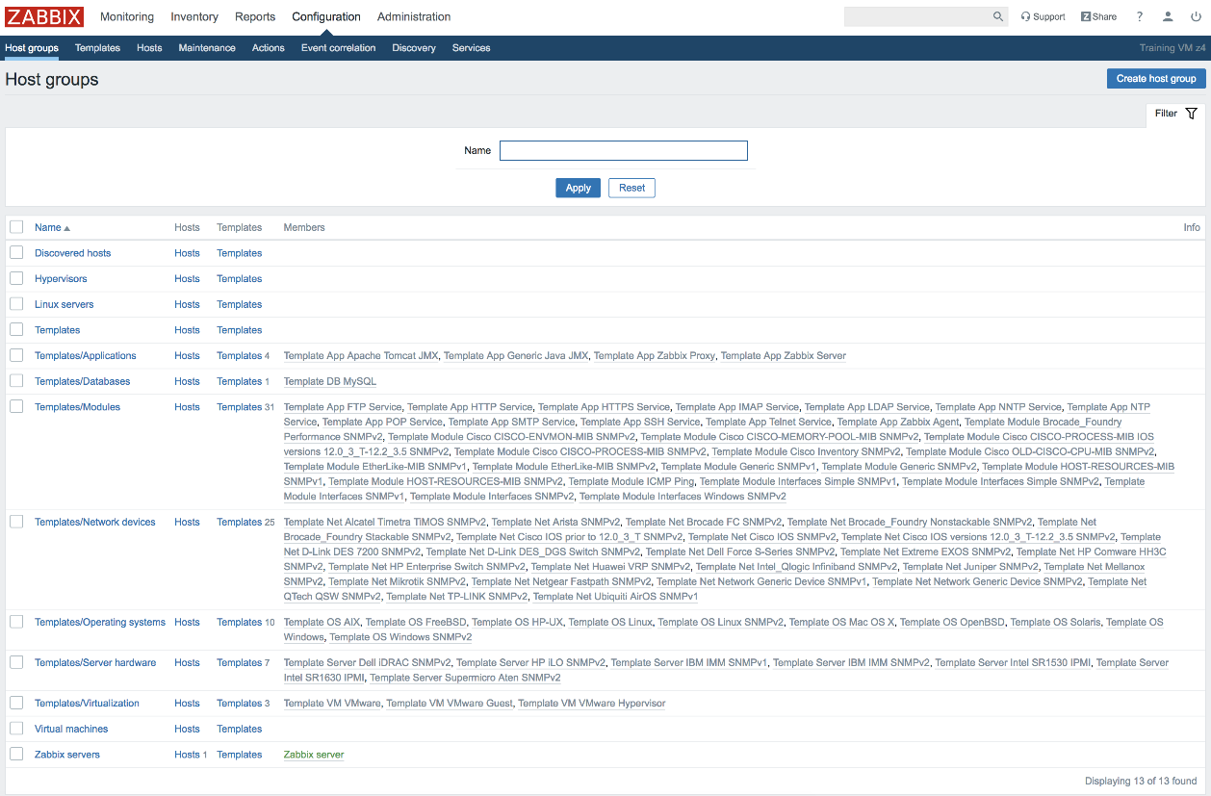The image size is (1211, 796).
Task: Check the select-all checkbox in header
Action: point(16,227)
